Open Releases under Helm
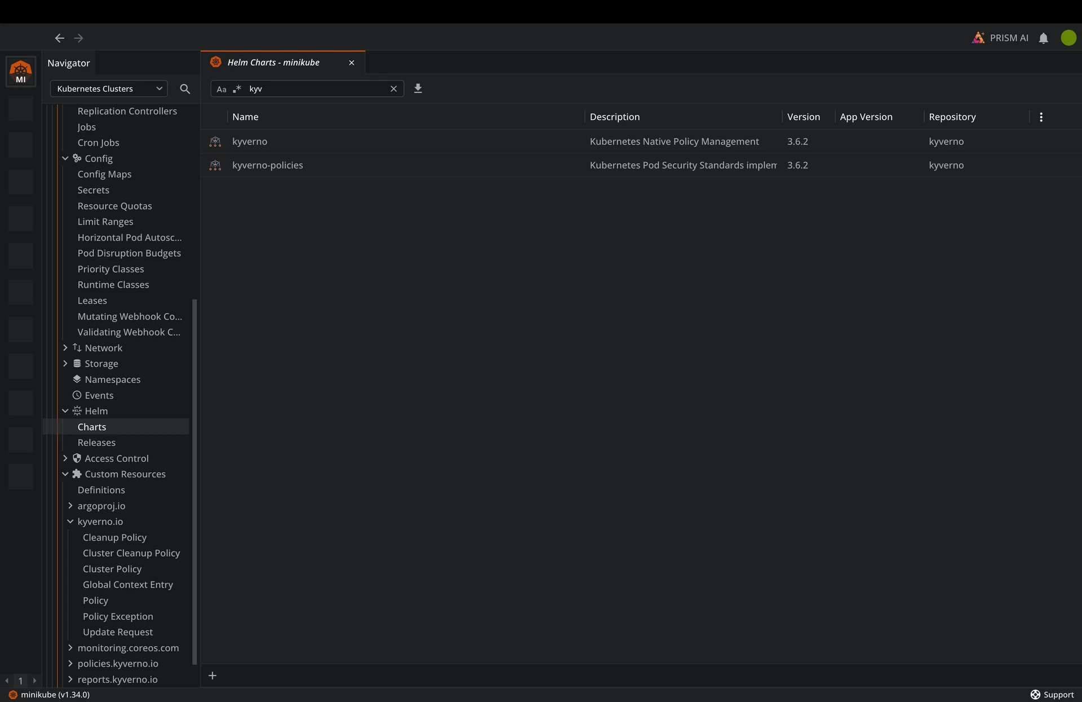The height and width of the screenshot is (702, 1082). tap(96, 443)
